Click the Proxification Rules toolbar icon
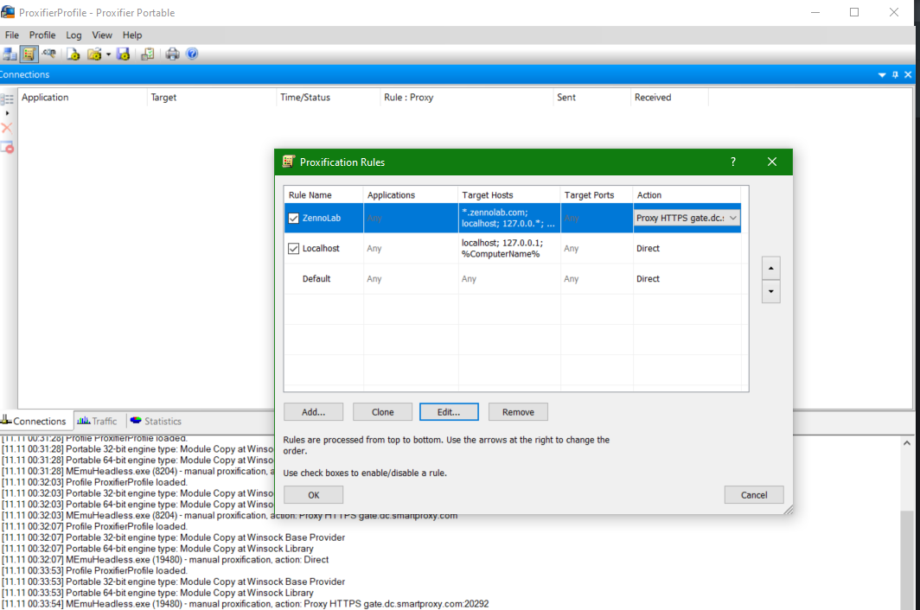920x610 pixels. 29,54
